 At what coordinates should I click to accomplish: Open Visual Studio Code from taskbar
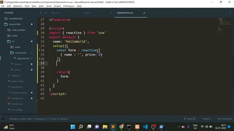point(145,127)
